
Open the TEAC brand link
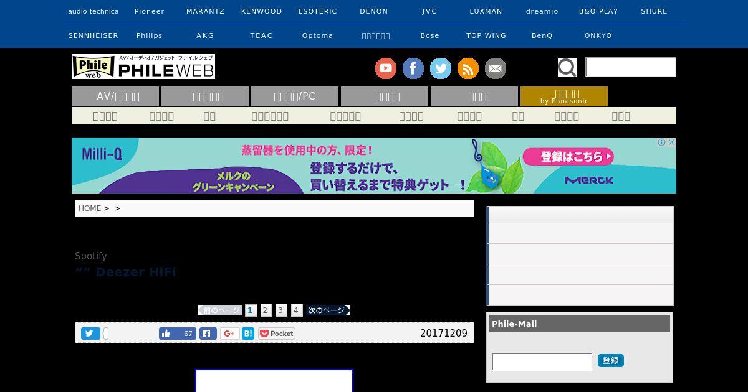coord(262,35)
